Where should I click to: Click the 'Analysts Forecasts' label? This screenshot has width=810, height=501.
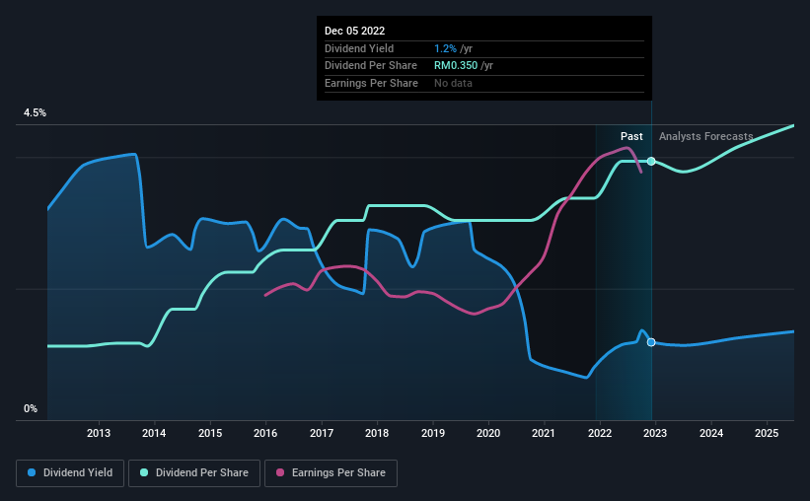pos(705,136)
